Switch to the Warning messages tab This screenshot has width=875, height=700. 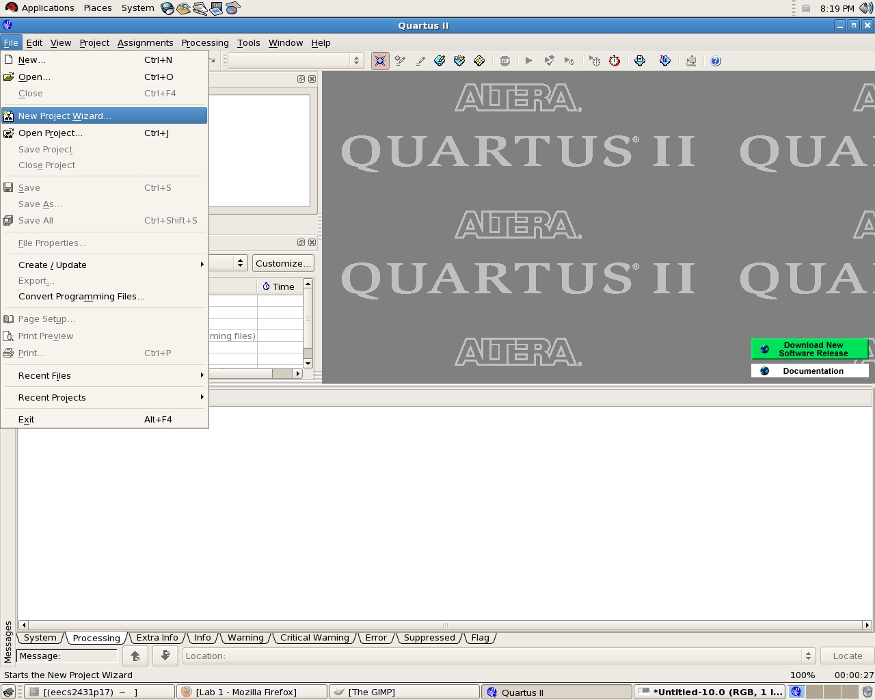tap(245, 637)
